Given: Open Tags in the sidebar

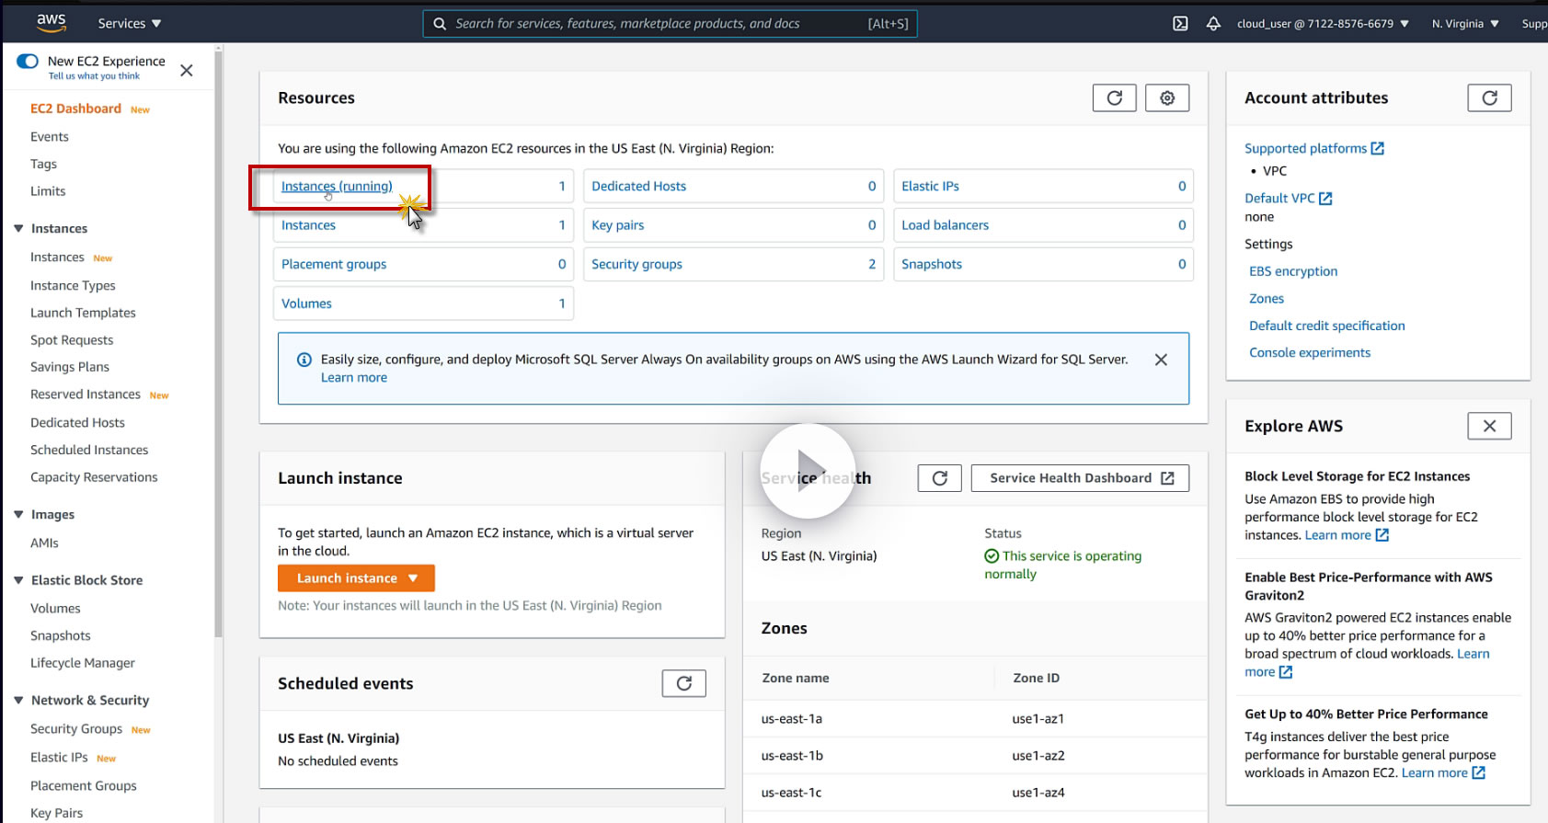Looking at the screenshot, I should point(43,165).
